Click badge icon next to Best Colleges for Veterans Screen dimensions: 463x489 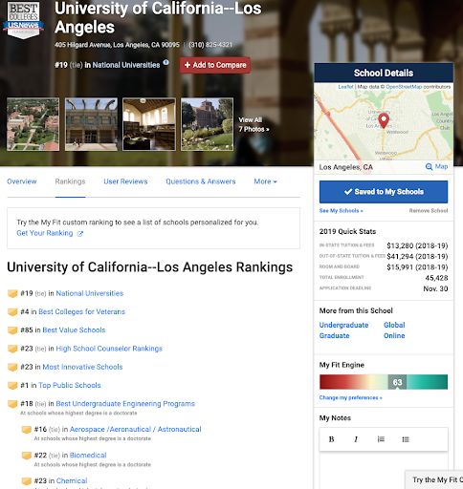click(12, 312)
